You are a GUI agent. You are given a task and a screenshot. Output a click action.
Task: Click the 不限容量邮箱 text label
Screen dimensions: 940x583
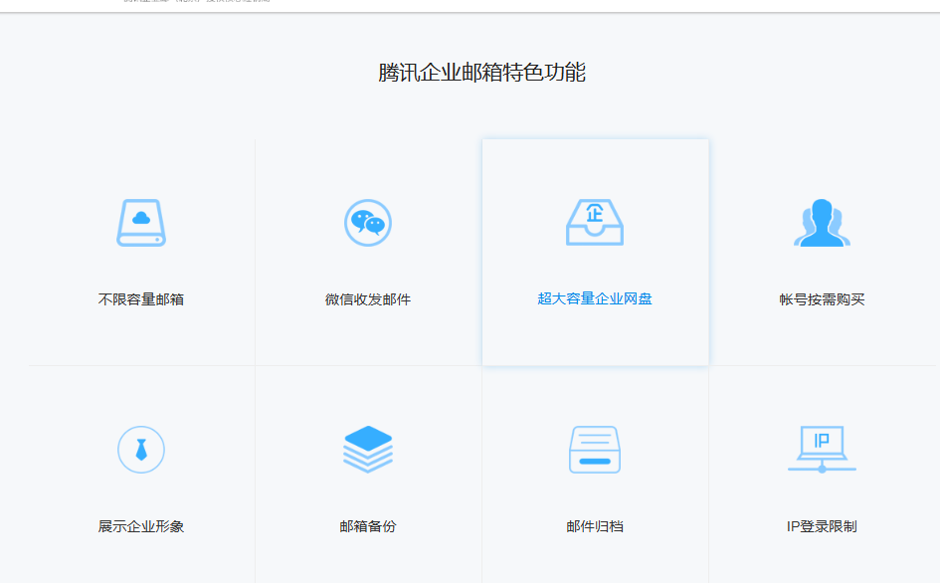140,296
